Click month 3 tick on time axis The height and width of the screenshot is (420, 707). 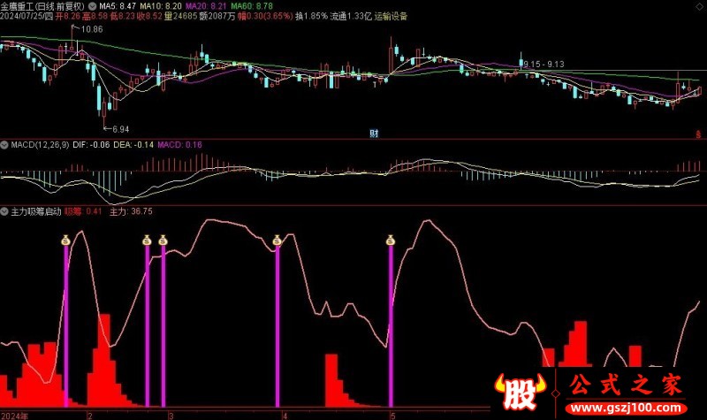coord(171,416)
